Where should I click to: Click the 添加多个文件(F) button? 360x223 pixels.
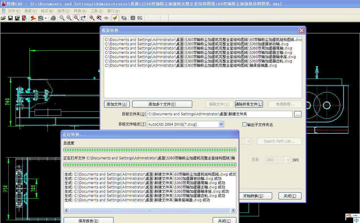click(x=162, y=104)
